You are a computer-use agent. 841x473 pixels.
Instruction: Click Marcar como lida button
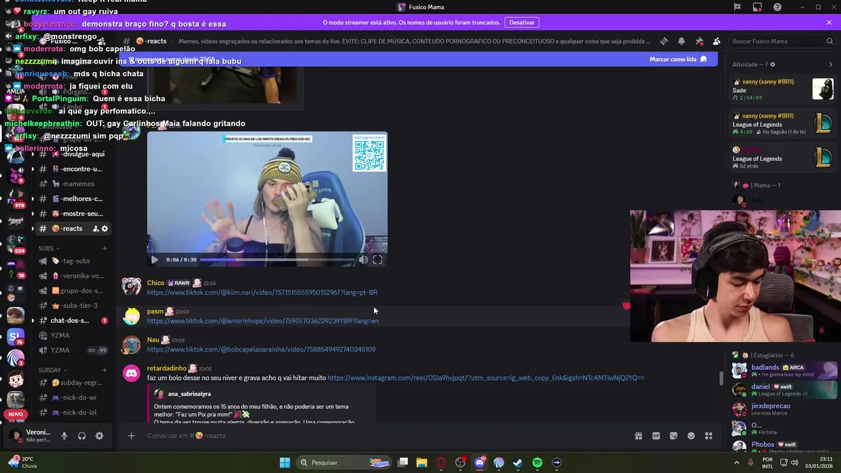[x=677, y=59]
